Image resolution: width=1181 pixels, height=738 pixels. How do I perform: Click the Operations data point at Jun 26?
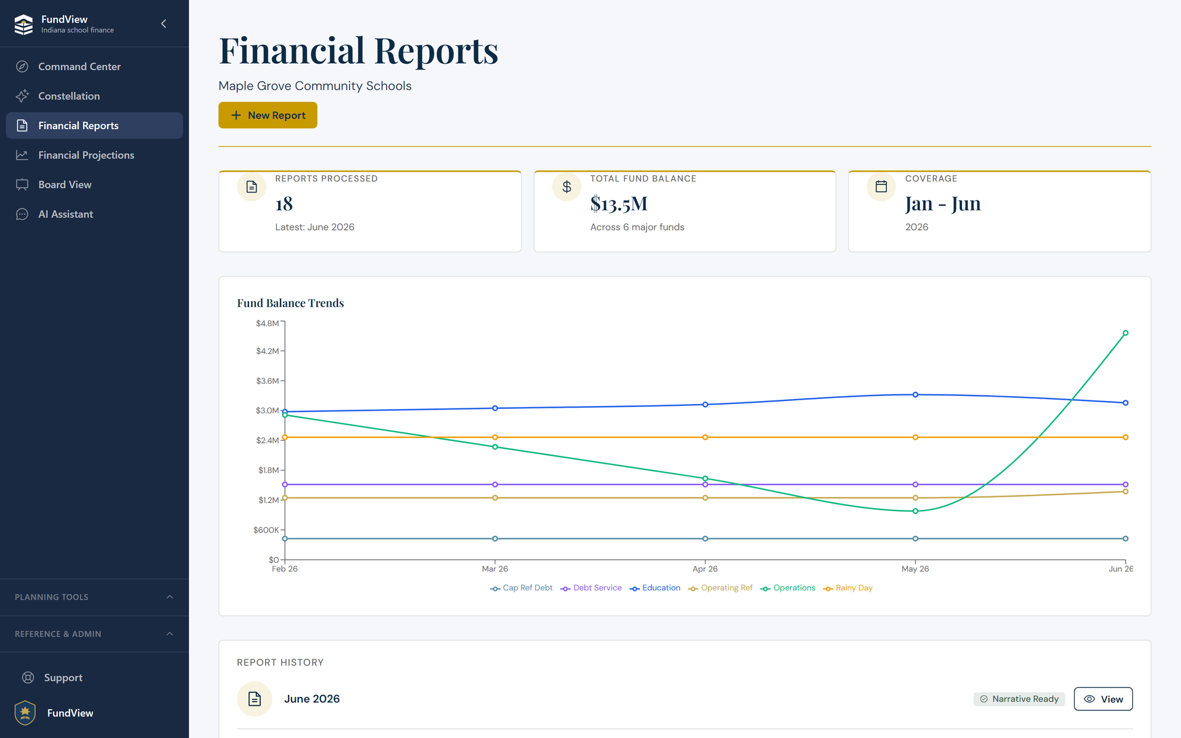coord(1126,333)
